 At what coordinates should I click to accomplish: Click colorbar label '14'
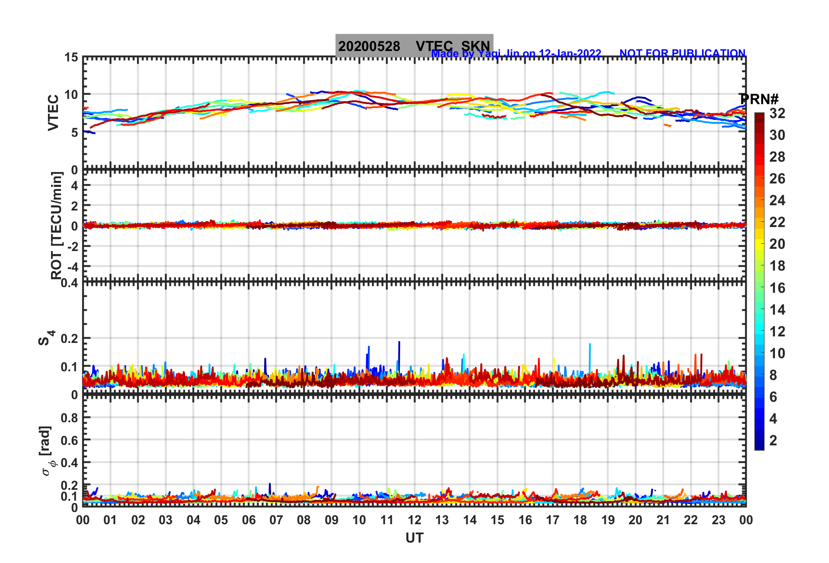pos(777,310)
